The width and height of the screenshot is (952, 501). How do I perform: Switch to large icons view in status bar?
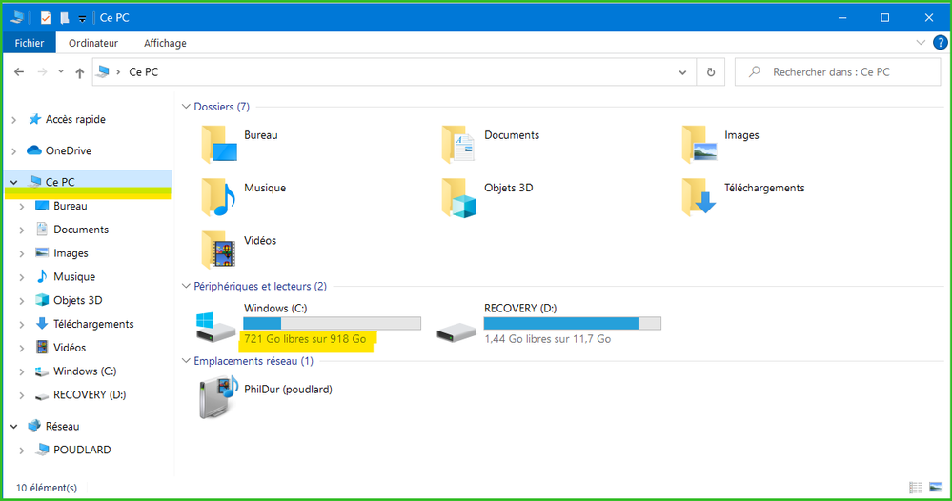tap(936, 487)
